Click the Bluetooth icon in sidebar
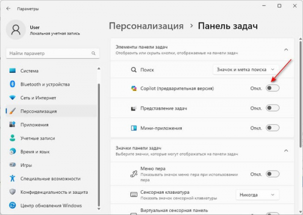Viewport: 303px width, 215px height. (x=13, y=84)
